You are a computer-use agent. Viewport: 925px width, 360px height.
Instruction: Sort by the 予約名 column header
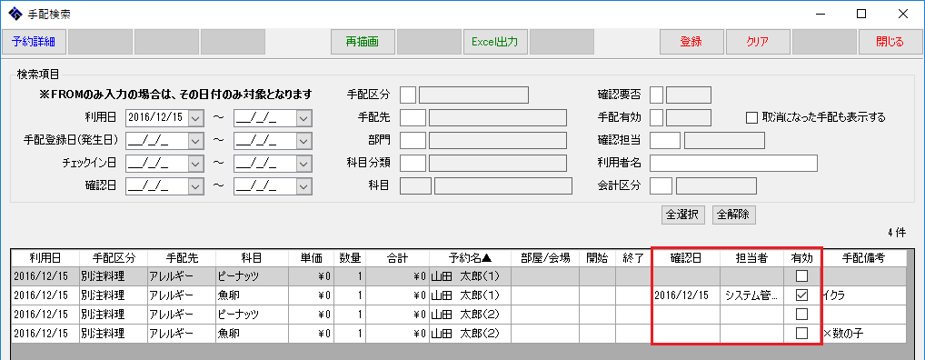click(470, 258)
